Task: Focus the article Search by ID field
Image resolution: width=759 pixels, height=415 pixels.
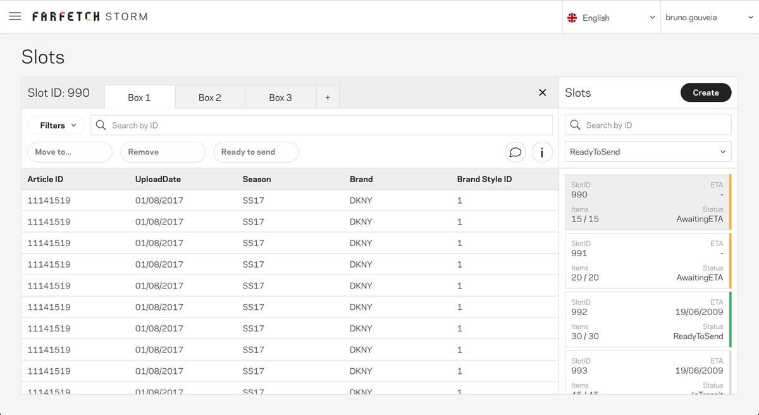Action: [x=322, y=125]
